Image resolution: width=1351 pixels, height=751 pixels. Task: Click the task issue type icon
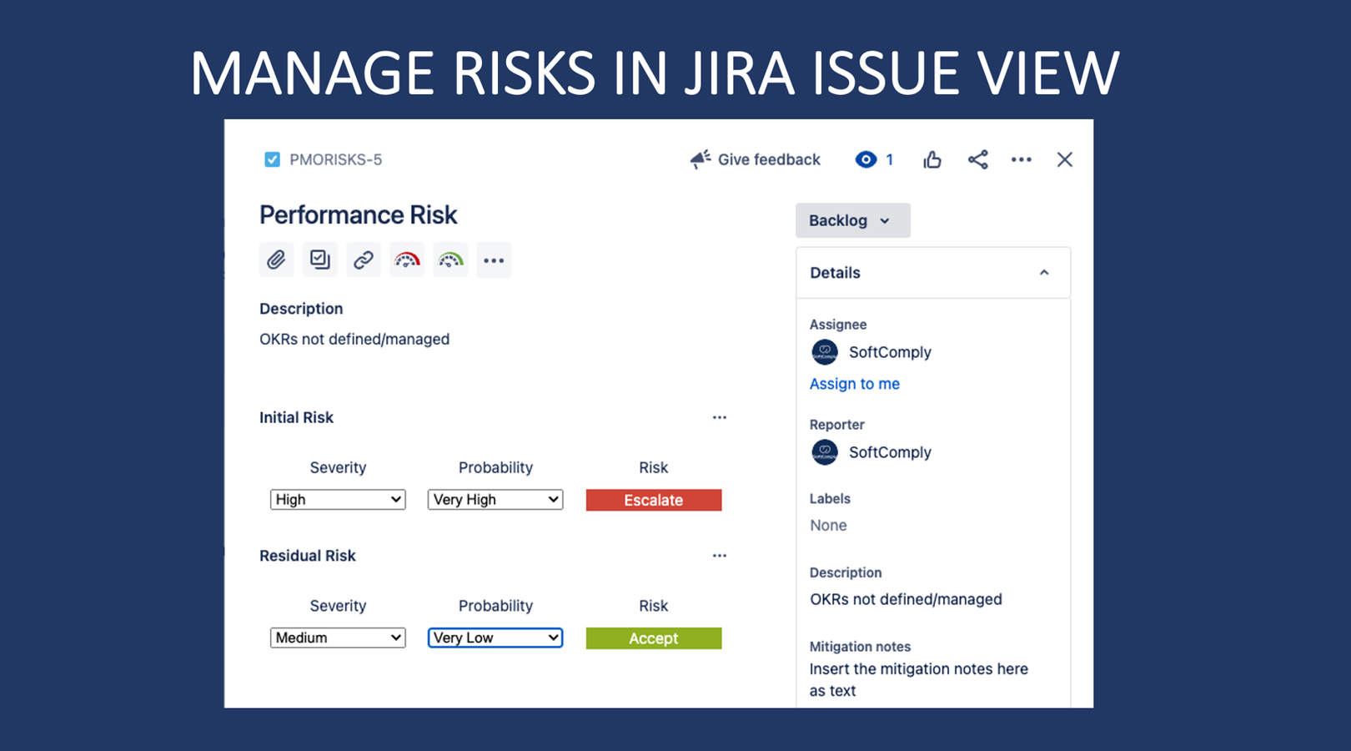point(272,159)
